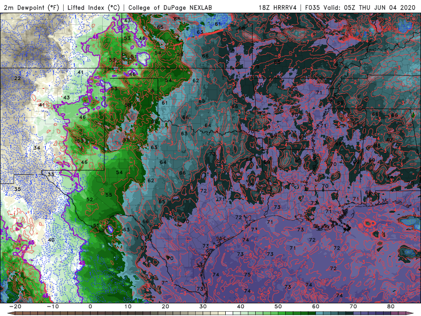421x316 pixels.
Task: Click the "Lifted Index (°C)" title text
Action: (94, 7)
